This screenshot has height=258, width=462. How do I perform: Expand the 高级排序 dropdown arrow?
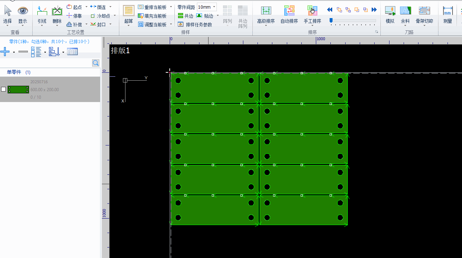click(266, 26)
